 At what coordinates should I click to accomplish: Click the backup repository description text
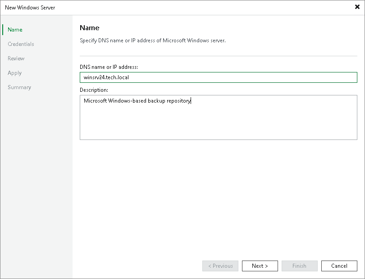(x=137, y=101)
